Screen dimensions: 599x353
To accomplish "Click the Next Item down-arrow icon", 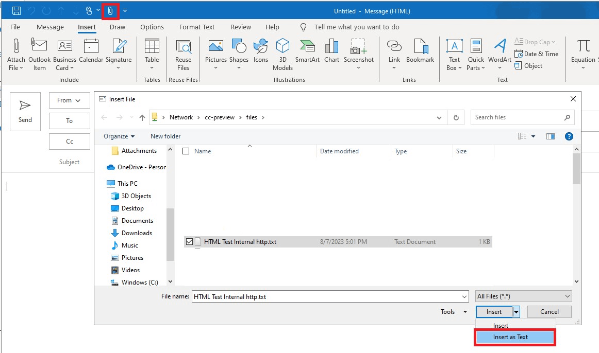I will point(76,11).
